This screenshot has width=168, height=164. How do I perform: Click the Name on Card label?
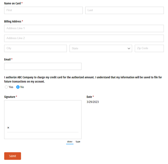tap(12, 3)
